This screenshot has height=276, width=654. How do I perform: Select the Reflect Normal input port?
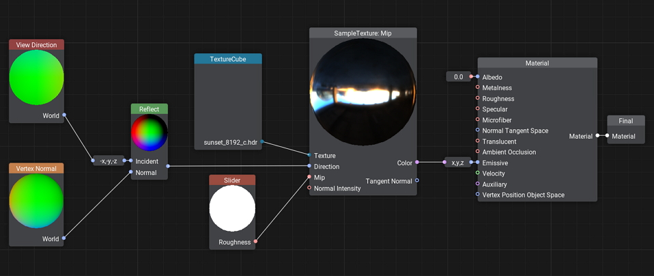pyautogui.click(x=130, y=172)
